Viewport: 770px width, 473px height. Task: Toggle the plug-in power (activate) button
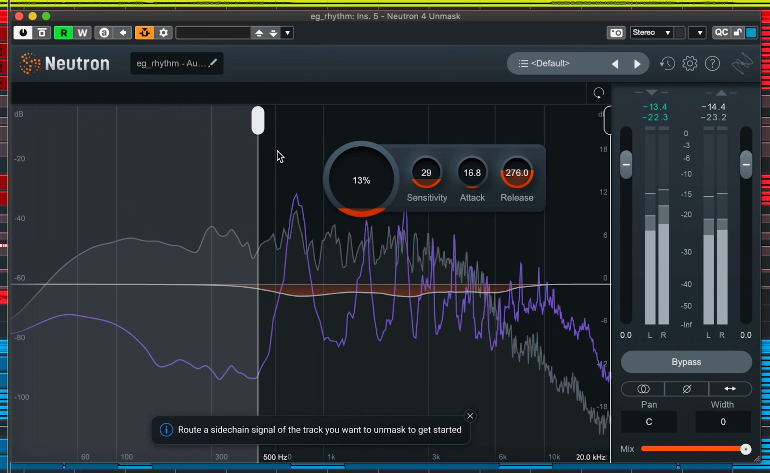[23, 33]
